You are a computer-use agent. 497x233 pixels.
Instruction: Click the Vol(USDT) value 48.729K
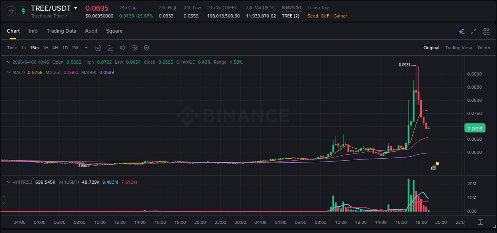coord(91,182)
